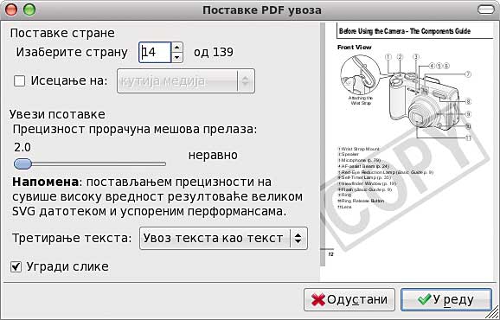Click the 'од 139' page count text
Screen dimensions: 500x320
click(x=214, y=52)
